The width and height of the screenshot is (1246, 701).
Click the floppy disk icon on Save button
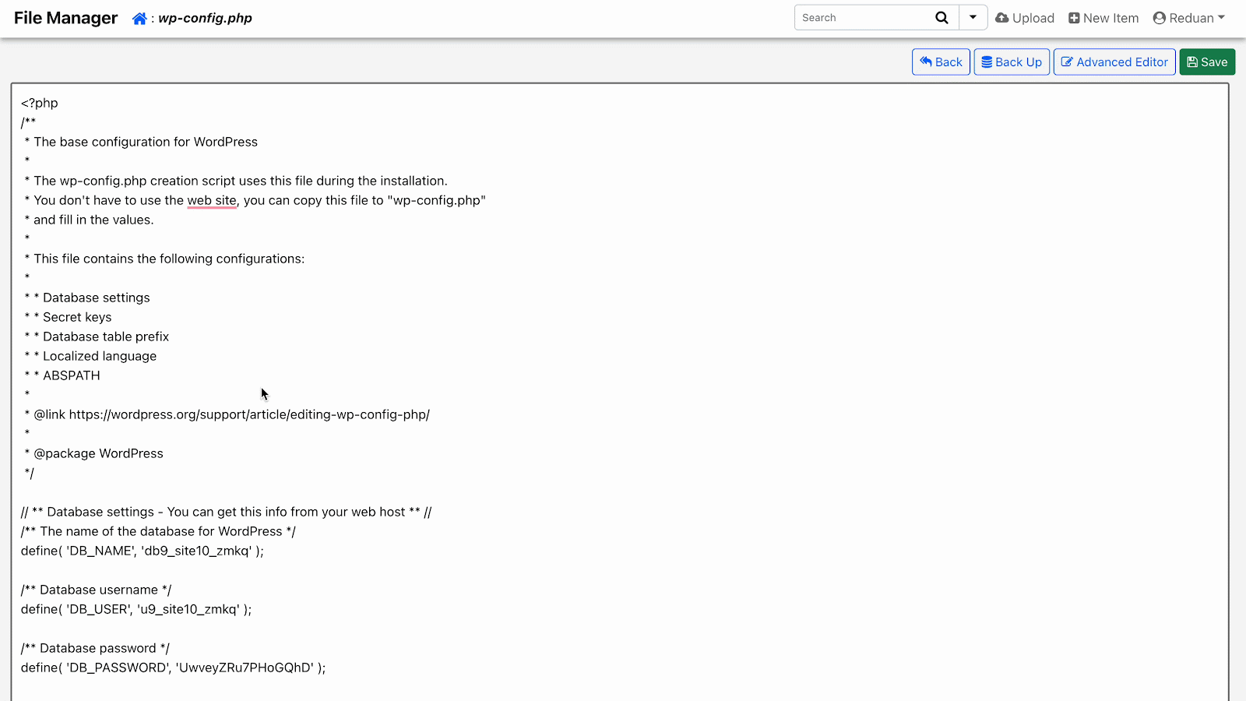[x=1191, y=62]
